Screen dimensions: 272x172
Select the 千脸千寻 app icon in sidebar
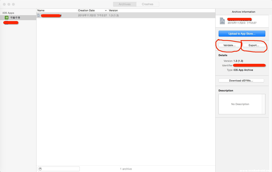pos(7,18)
